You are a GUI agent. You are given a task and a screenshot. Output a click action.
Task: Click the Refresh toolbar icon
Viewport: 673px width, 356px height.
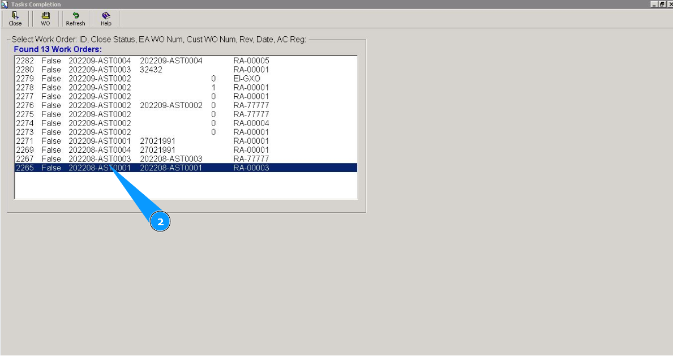(x=75, y=19)
